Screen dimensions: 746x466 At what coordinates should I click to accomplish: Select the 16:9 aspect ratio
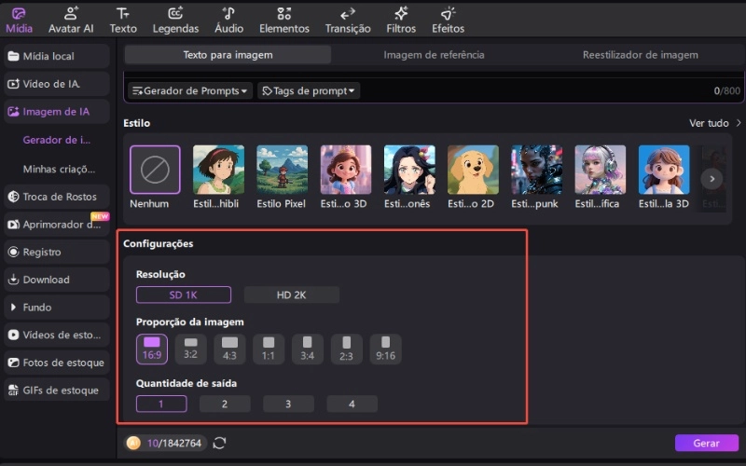(152, 349)
